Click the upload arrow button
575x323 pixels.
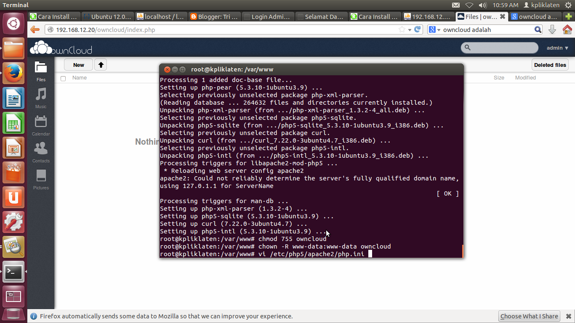tap(101, 65)
